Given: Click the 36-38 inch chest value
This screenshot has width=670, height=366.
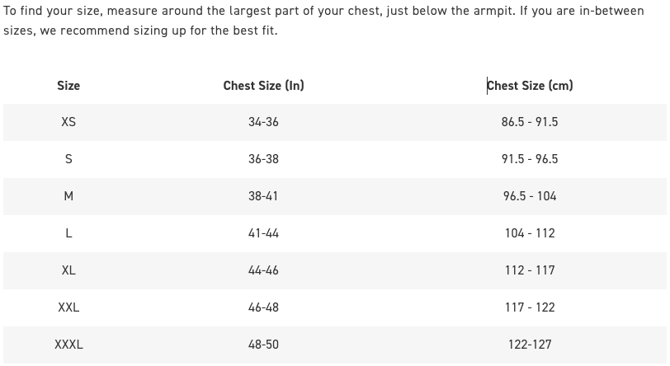Looking at the screenshot, I should pyautogui.click(x=263, y=159).
